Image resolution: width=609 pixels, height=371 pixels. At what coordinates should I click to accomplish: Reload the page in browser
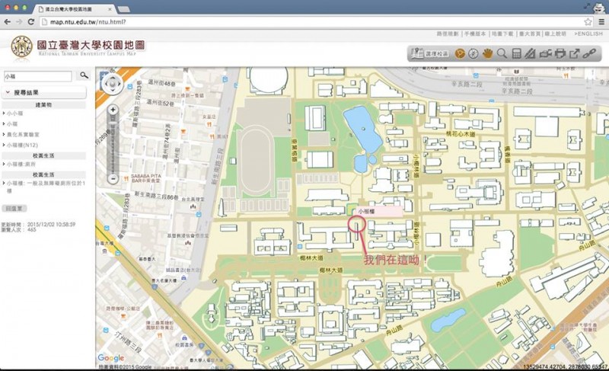[x=31, y=22]
